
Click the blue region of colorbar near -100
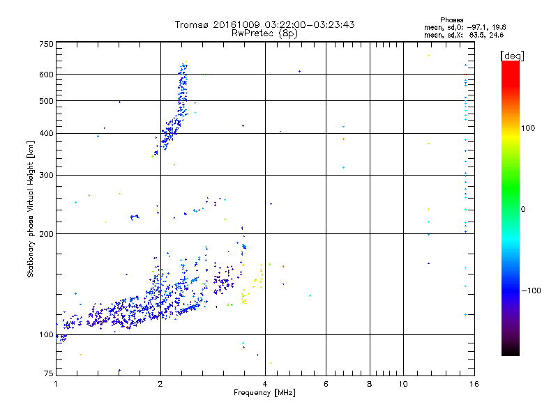(x=511, y=291)
